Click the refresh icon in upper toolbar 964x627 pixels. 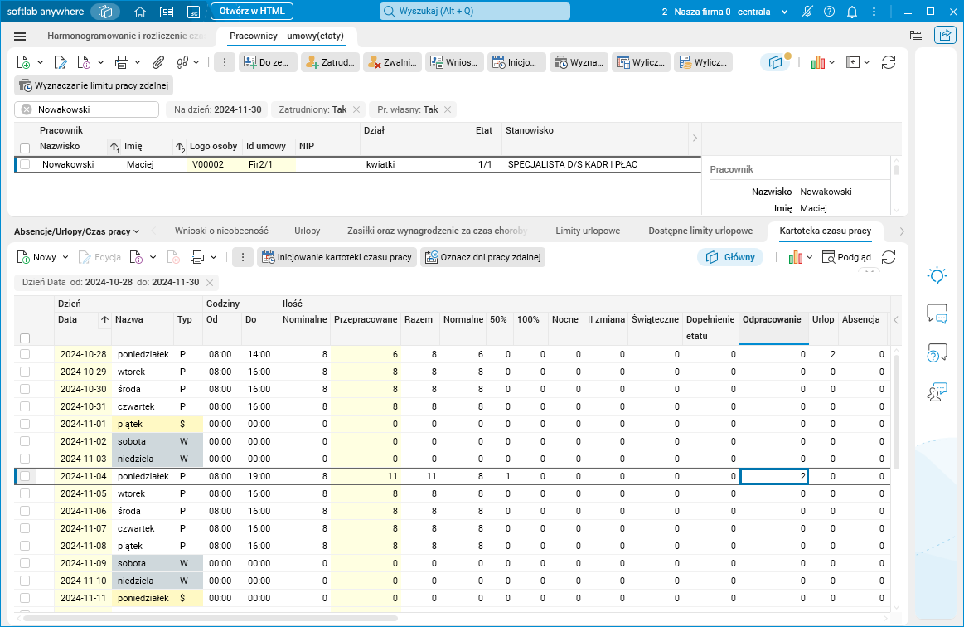[x=889, y=62]
